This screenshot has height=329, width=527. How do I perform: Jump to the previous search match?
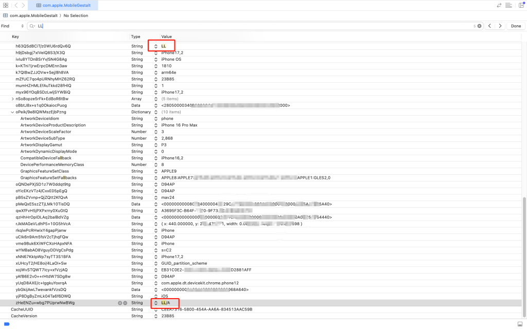pyautogui.click(x=490, y=26)
